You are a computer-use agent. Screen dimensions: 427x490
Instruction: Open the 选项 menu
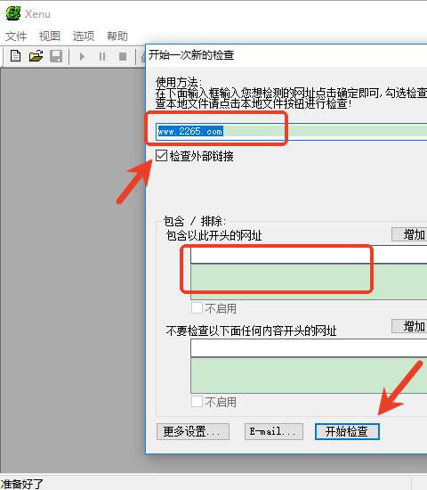click(x=84, y=37)
